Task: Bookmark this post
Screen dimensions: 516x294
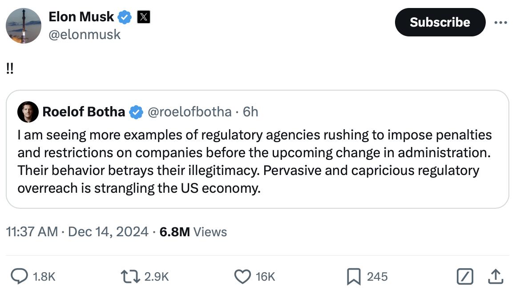Action: pos(354,277)
